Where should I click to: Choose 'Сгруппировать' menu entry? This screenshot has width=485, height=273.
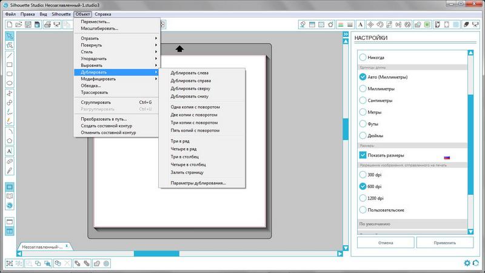[x=116, y=103]
